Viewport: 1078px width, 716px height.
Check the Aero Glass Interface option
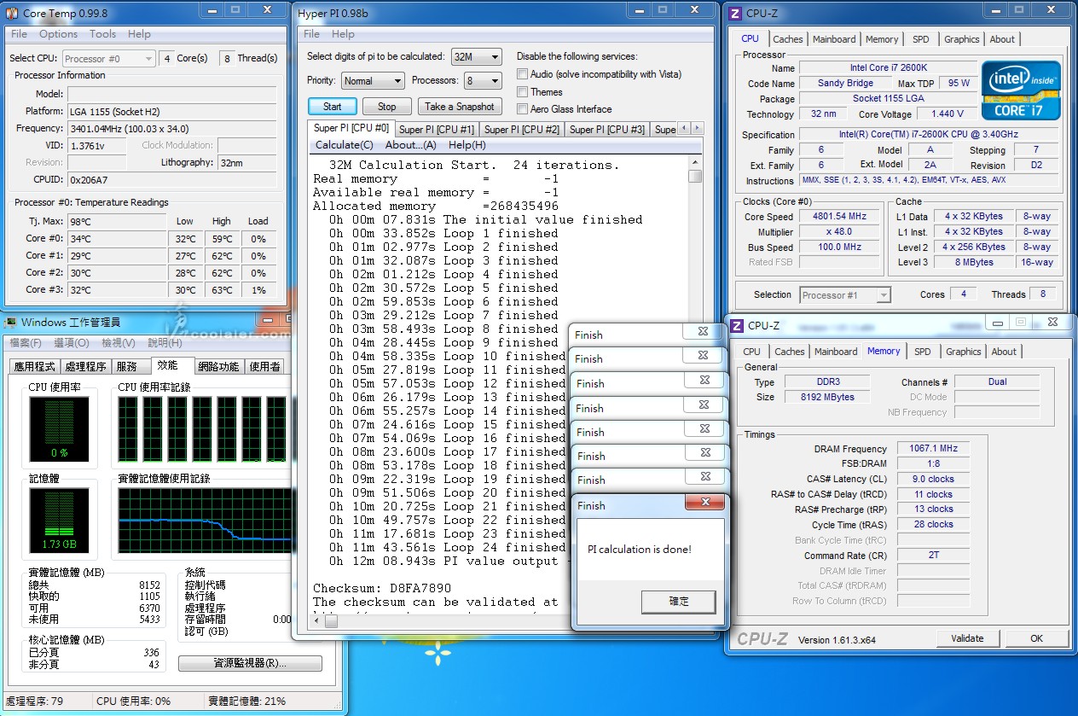click(x=522, y=108)
